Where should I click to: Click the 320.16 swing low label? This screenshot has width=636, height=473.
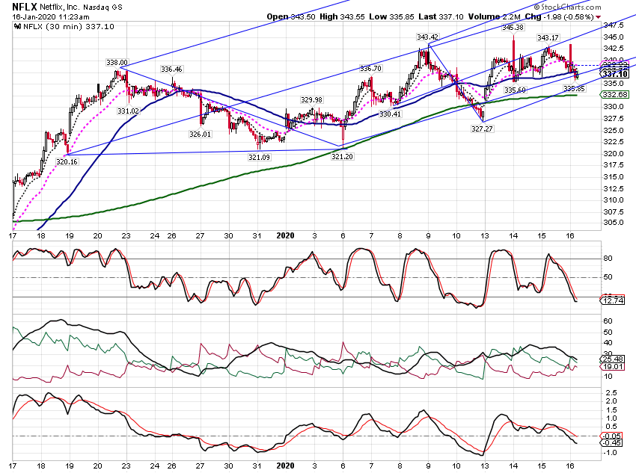coord(67,162)
